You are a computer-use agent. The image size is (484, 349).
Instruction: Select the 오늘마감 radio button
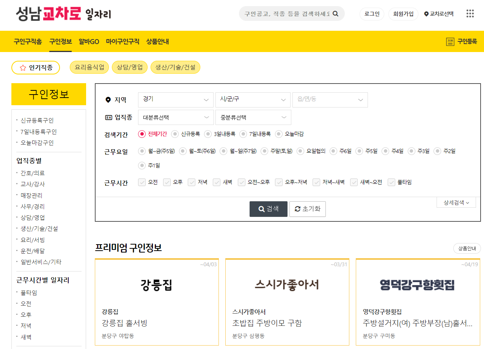pyautogui.click(x=279, y=134)
